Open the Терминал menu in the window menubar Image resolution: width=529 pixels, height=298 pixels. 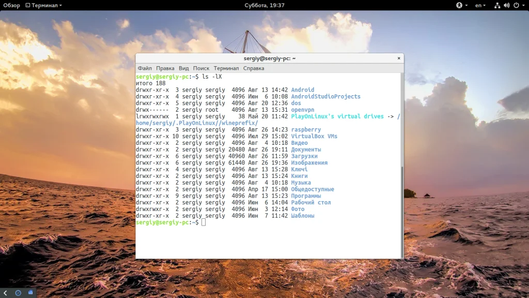point(226,68)
